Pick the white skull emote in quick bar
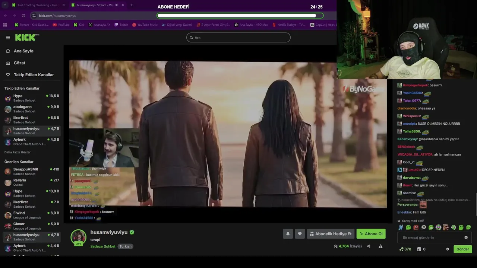This screenshot has width=477, height=268. click(423, 227)
